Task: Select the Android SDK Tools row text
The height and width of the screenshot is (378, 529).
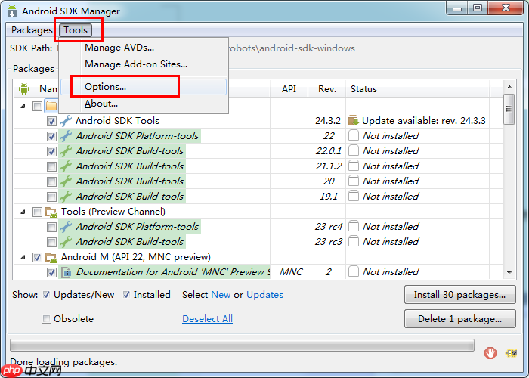Action: click(117, 121)
